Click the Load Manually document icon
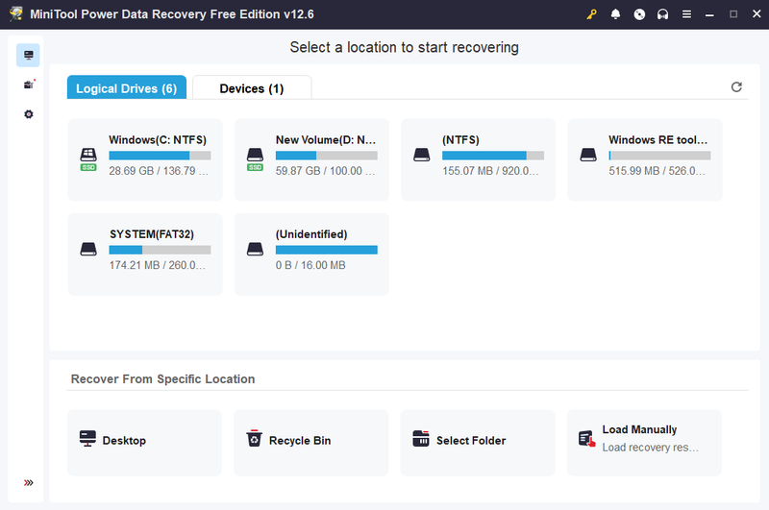Screen dimensions: 769x510 (x=587, y=439)
